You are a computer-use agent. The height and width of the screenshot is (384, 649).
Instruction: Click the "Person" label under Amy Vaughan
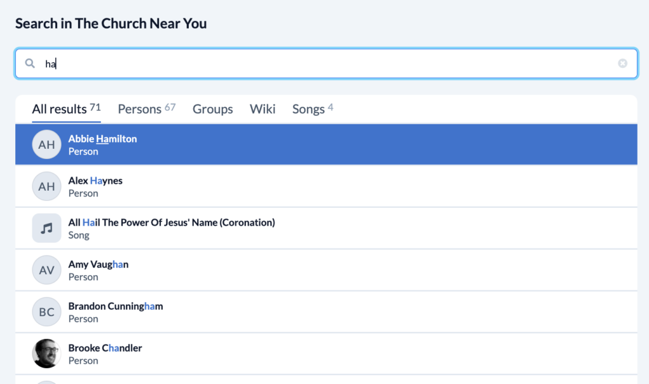(83, 277)
